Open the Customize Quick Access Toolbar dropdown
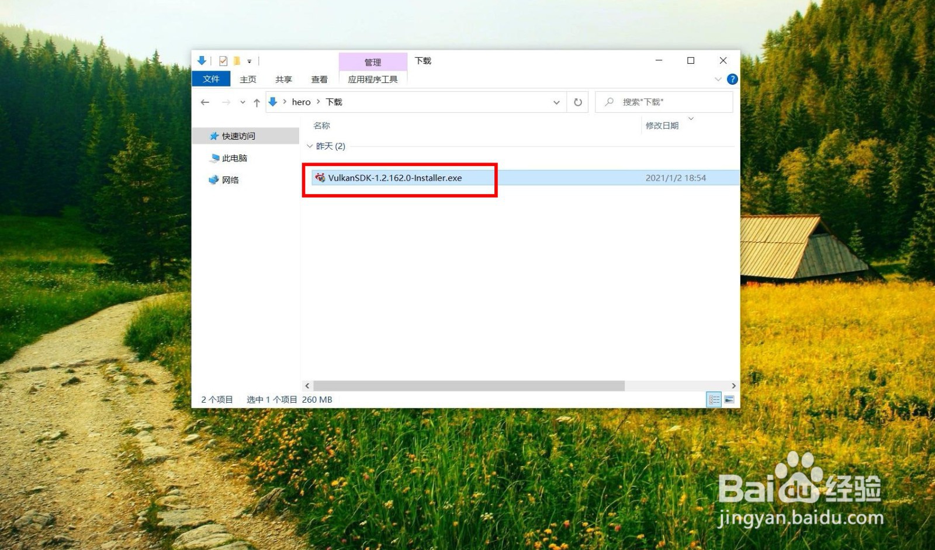Viewport: 935px width, 550px height. (x=250, y=61)
